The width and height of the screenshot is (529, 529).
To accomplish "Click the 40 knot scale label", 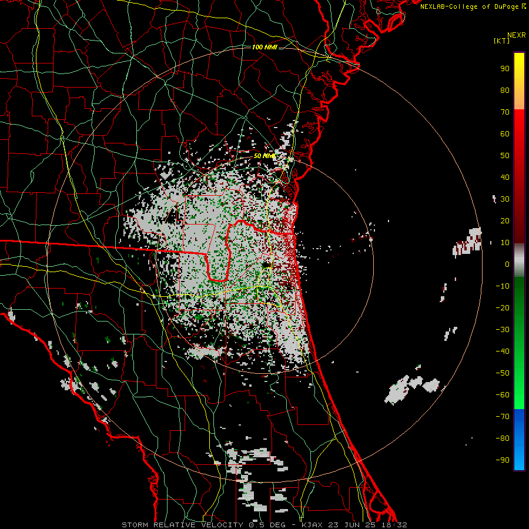I will [505, 178].
